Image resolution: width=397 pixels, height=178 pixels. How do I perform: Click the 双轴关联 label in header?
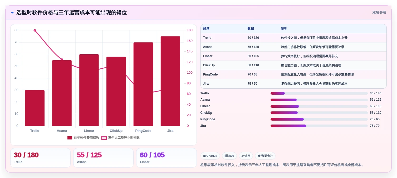point(379,13)
